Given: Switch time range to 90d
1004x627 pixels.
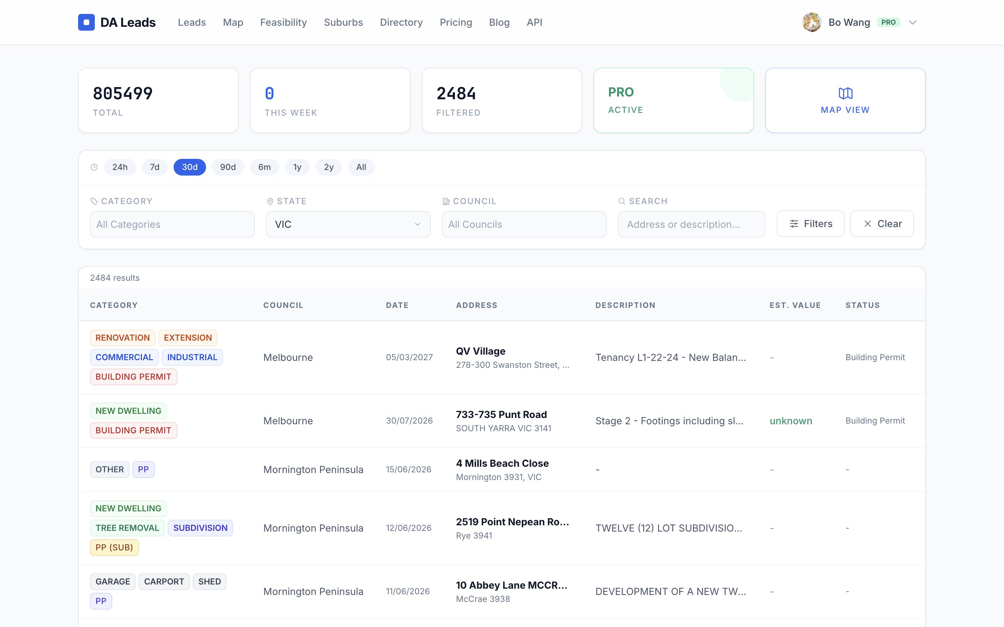Looking at the screenshot, I should tap(228, 167).
